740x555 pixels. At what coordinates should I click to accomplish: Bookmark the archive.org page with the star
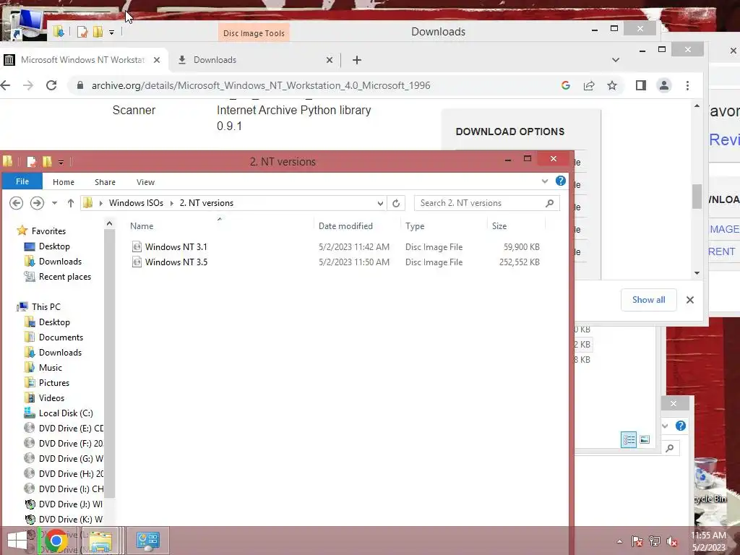point(611,85)
